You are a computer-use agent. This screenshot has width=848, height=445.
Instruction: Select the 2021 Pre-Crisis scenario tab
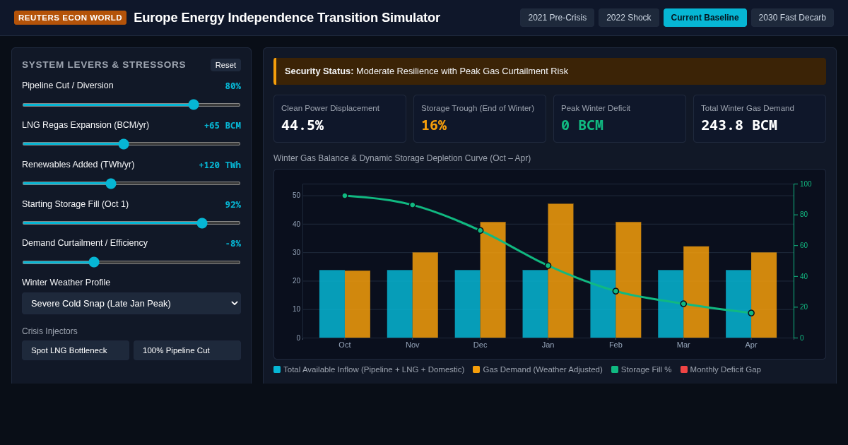tap(558, 18)
